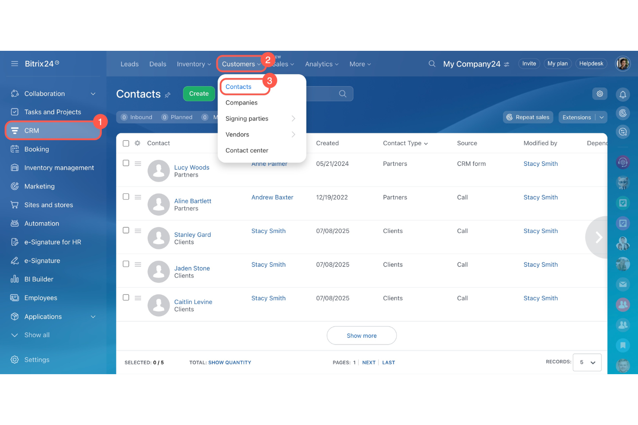Open the Extensions dropdown arrow
Screen dimensions: 638x425
click(x=602, y=117)
